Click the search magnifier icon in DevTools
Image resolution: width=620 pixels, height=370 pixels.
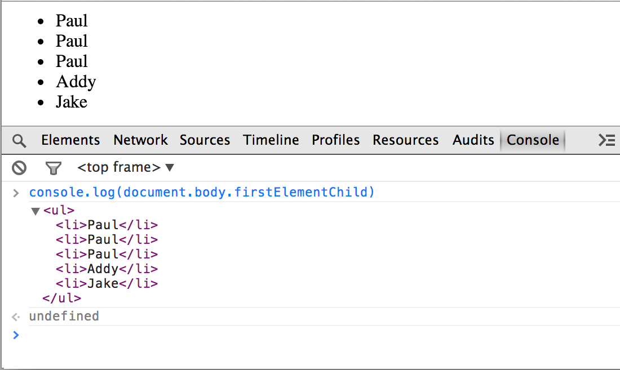coord(19,140)
